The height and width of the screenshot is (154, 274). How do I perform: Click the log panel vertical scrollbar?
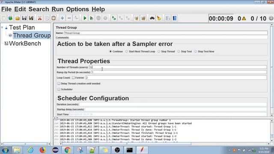click(x=272, y=131)
